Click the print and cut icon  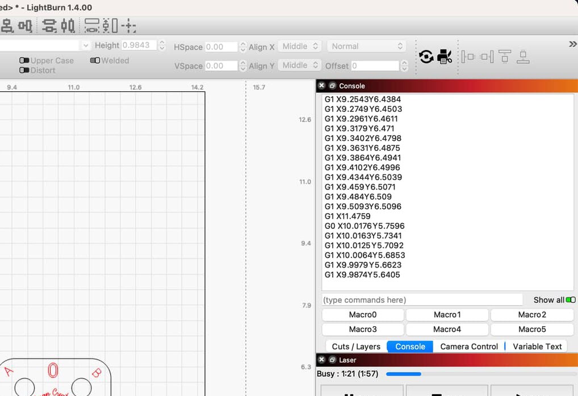tap(445, 56)
